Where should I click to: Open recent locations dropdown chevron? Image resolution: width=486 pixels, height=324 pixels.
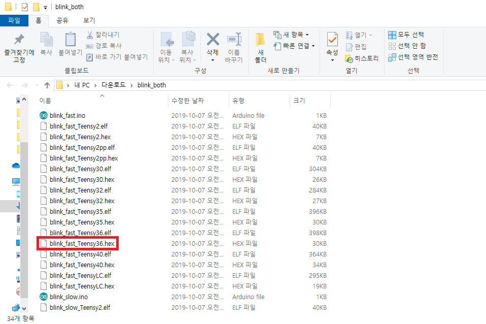click(37, 85)
